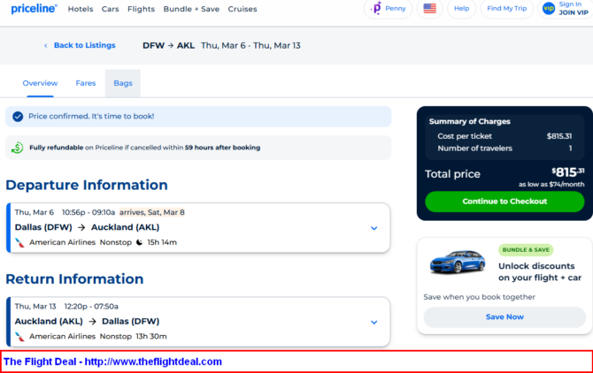This screenshot has height=373, width=593.
Task: Click 'Unlock discounts on your flight + car' text
Action: tap(540, 272)
